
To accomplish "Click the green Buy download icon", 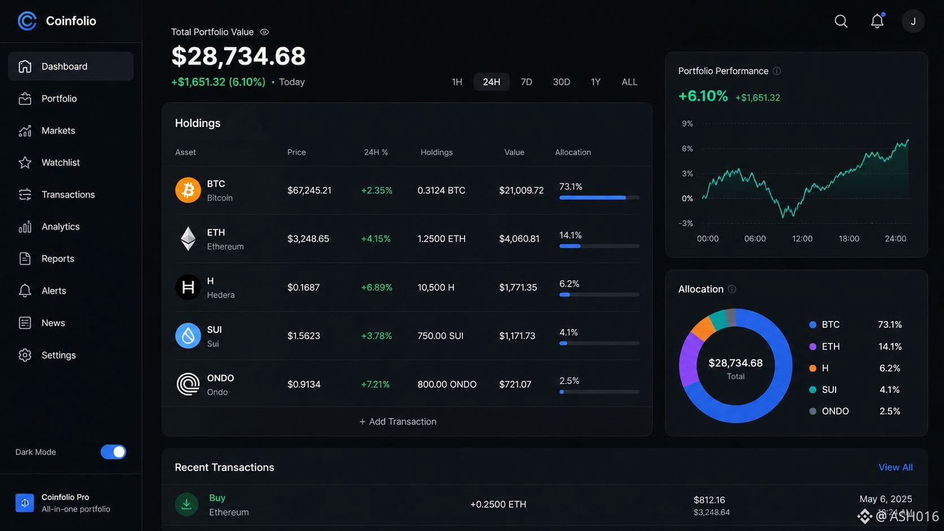I will click(186, 504).
